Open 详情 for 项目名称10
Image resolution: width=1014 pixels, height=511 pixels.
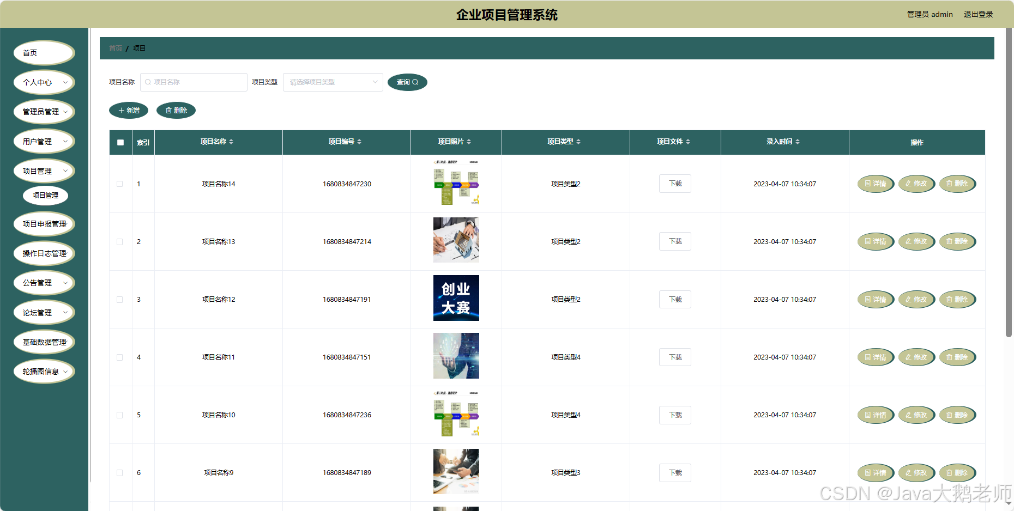[x=876, y=415]
